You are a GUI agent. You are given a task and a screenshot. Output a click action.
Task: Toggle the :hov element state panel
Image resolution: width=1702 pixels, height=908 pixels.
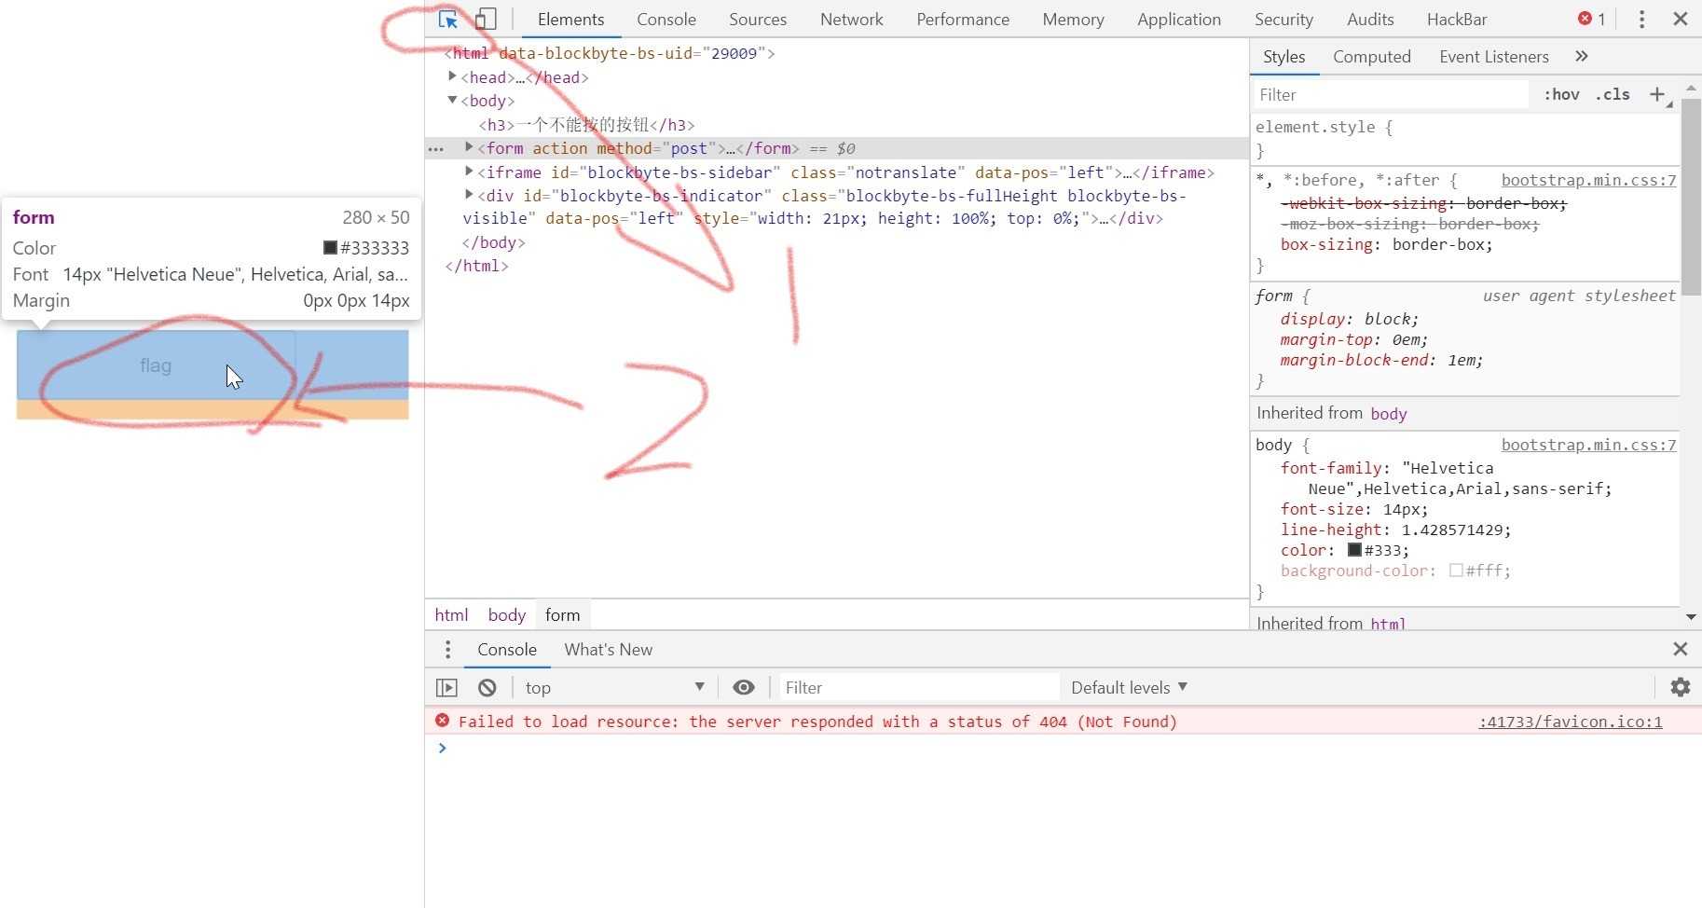pos(1561,94)
